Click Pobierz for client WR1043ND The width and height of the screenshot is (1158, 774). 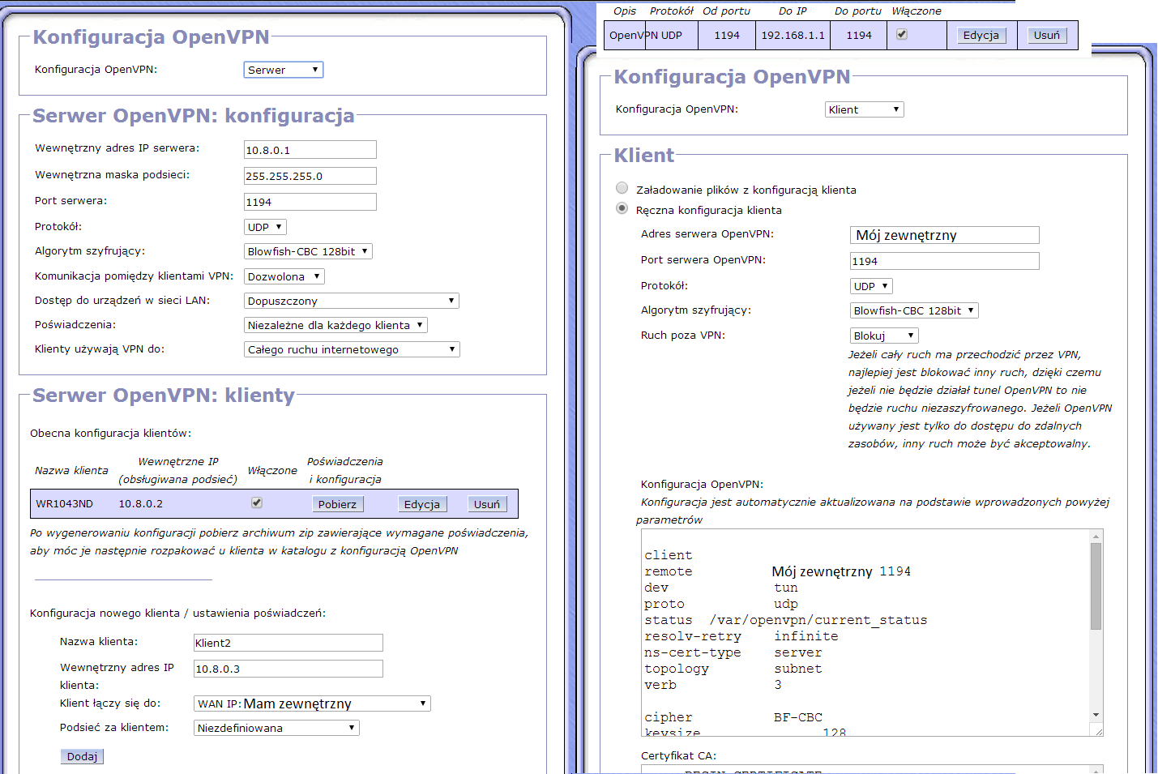pos(337,504)
